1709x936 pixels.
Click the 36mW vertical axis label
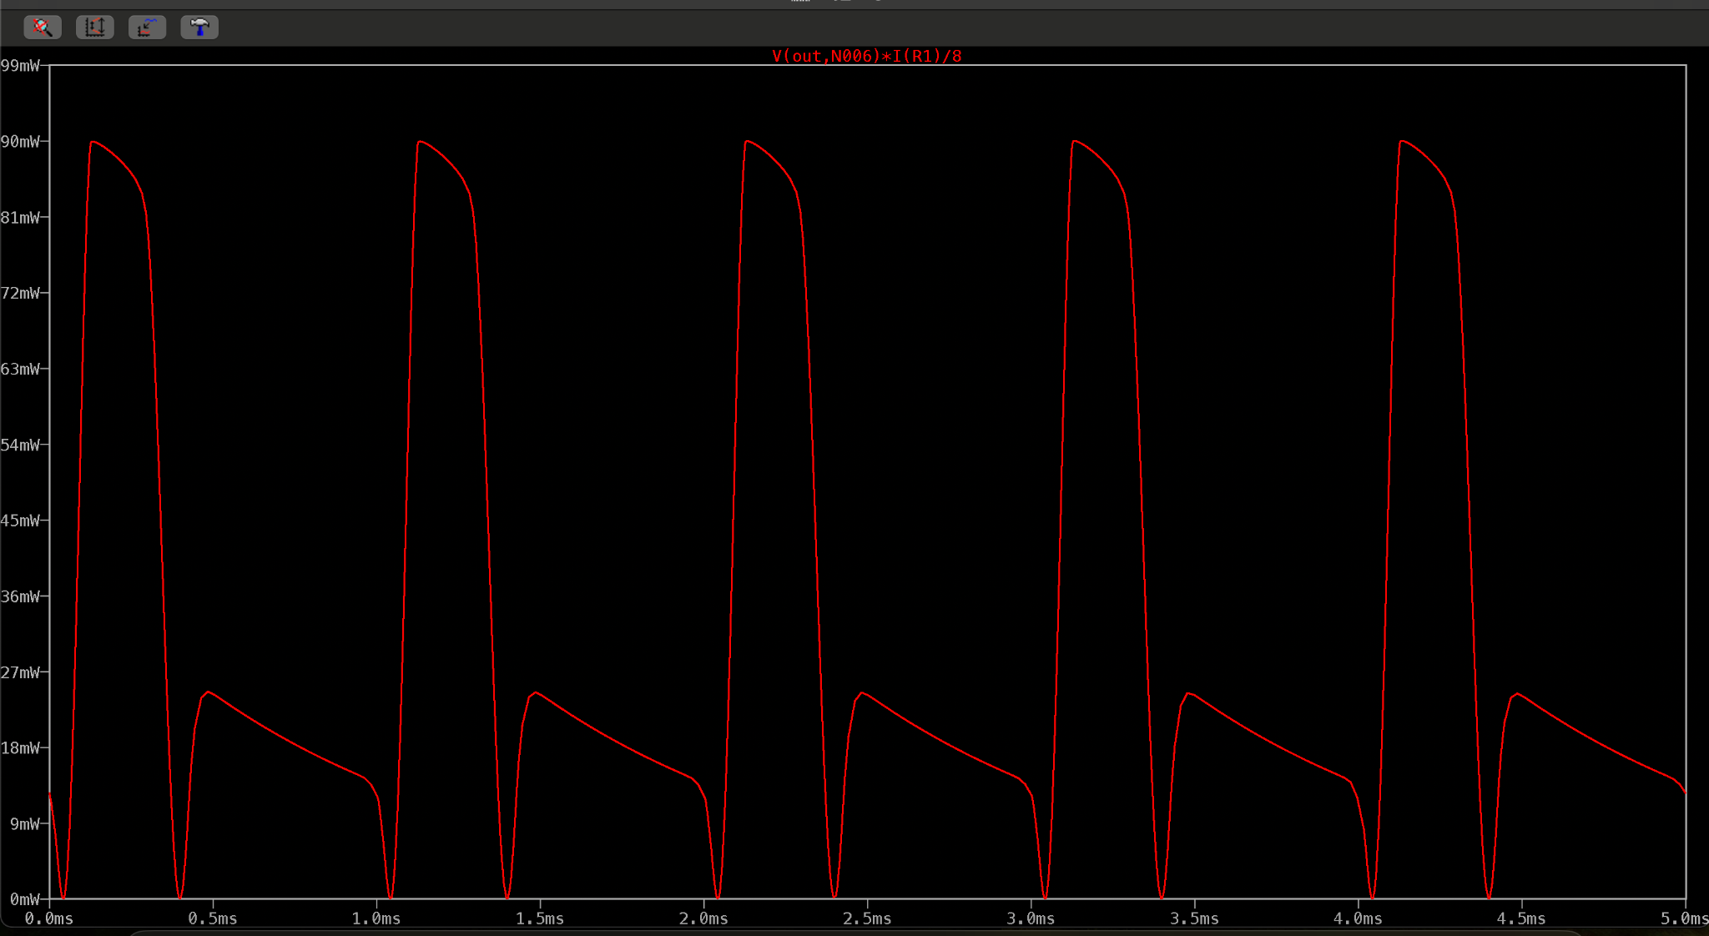[20, 596]
